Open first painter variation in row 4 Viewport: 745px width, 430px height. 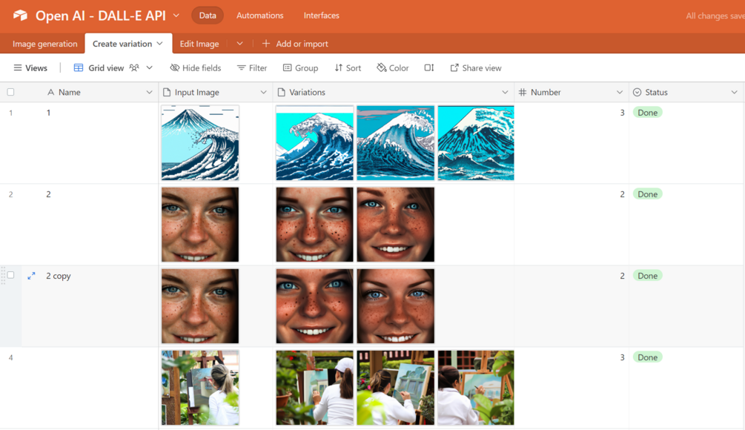[314, 388]
